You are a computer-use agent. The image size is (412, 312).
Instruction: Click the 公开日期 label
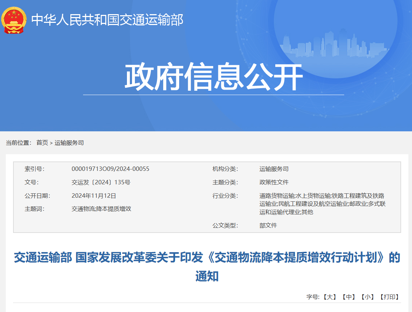click(x=37, y=196)
